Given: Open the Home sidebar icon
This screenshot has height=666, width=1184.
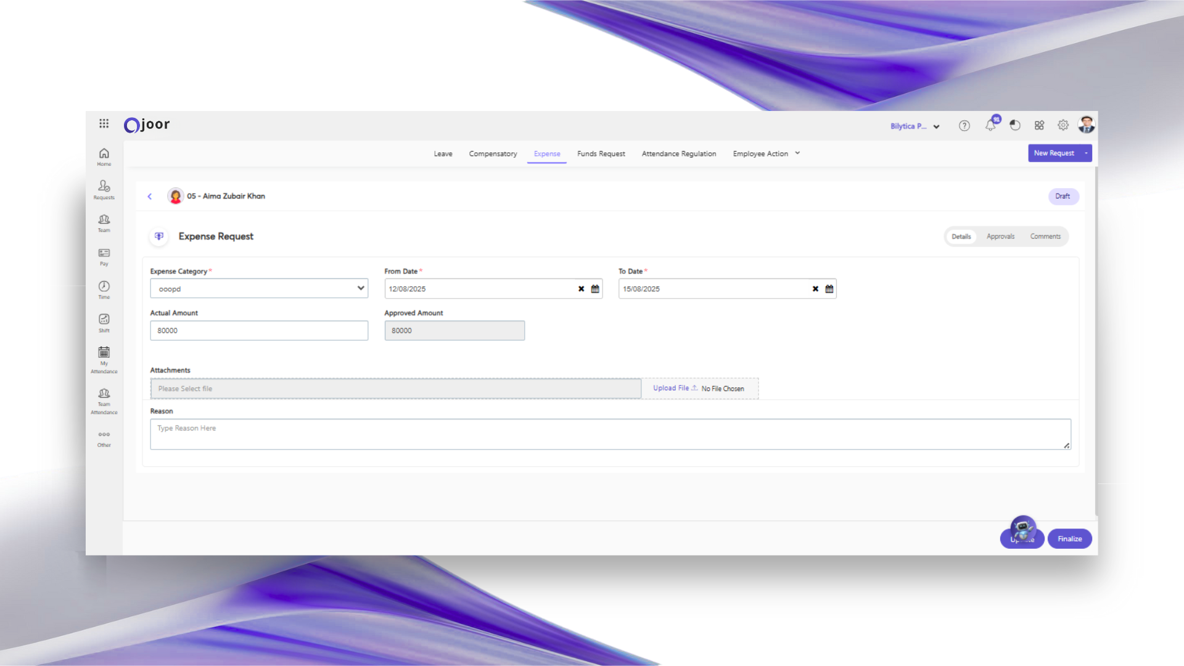Looking at the screenshot, I should point(104,157).
